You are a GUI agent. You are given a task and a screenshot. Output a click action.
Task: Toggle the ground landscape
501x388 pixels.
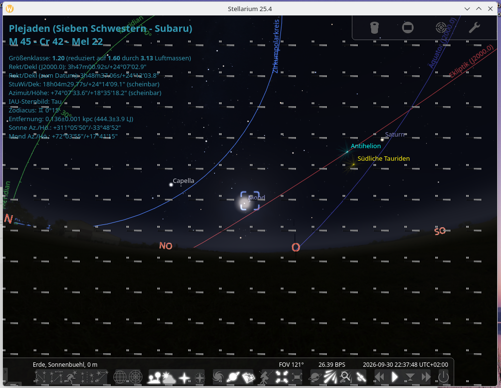tap(154, 377)
